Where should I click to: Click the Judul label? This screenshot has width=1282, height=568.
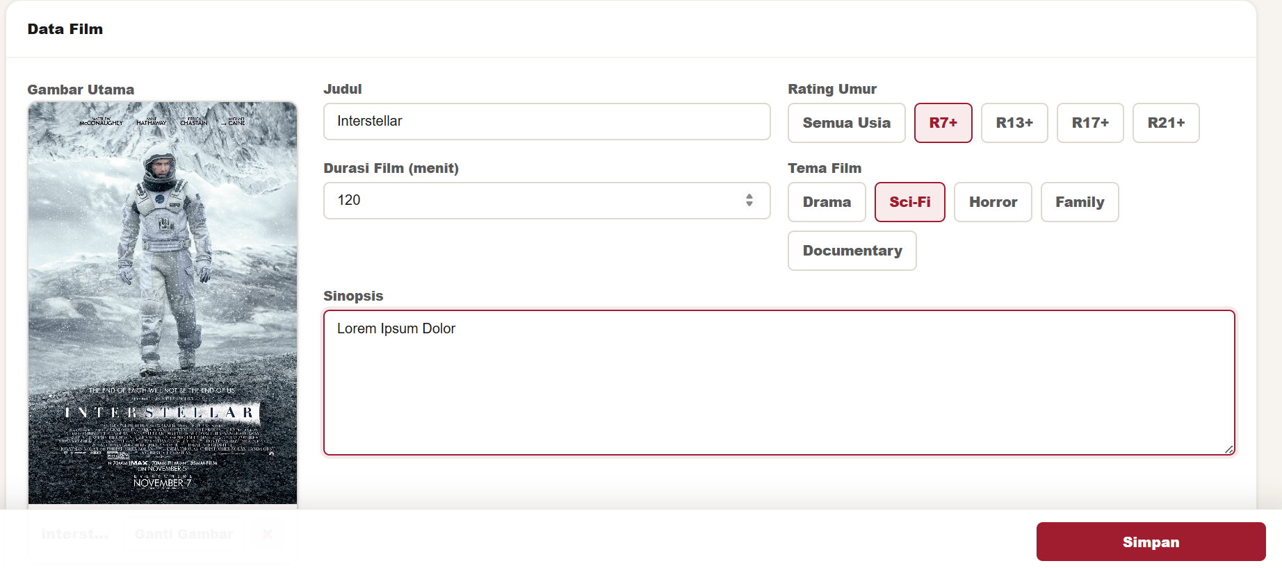pyautogui.click(x=342, y=89)
